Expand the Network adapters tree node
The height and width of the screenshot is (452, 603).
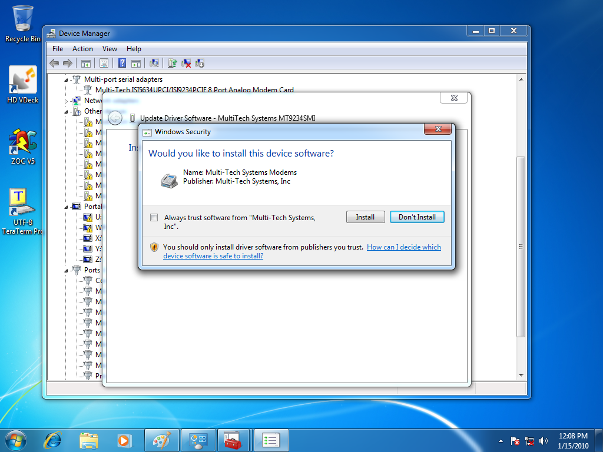point(67,101)
